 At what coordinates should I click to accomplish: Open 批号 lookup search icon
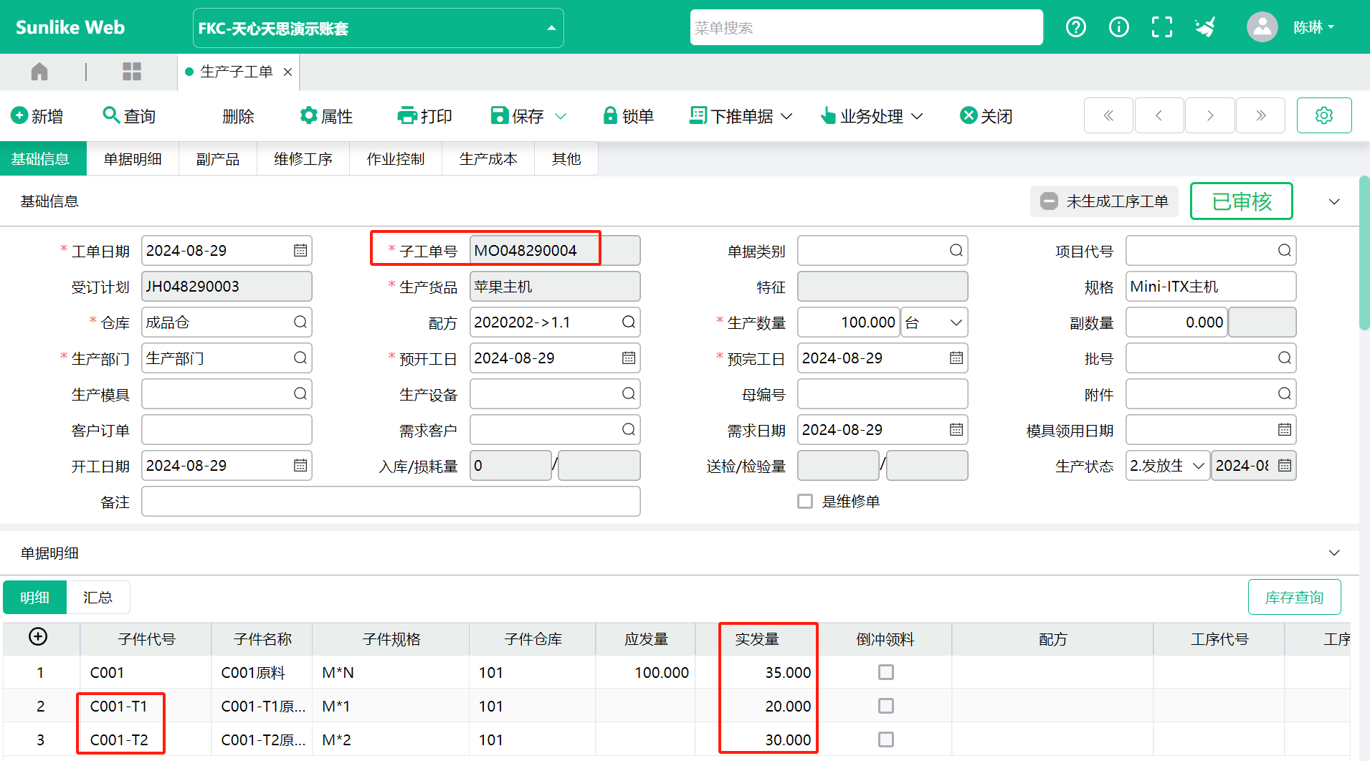(1285, 358)
